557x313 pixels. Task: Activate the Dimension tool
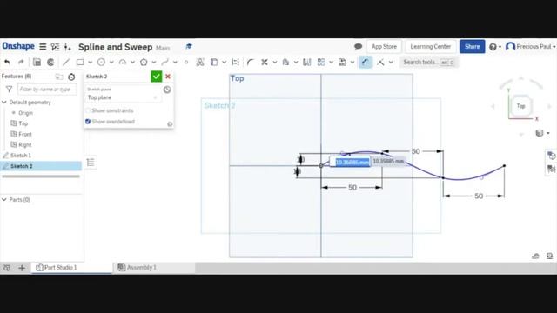[365, 62]
